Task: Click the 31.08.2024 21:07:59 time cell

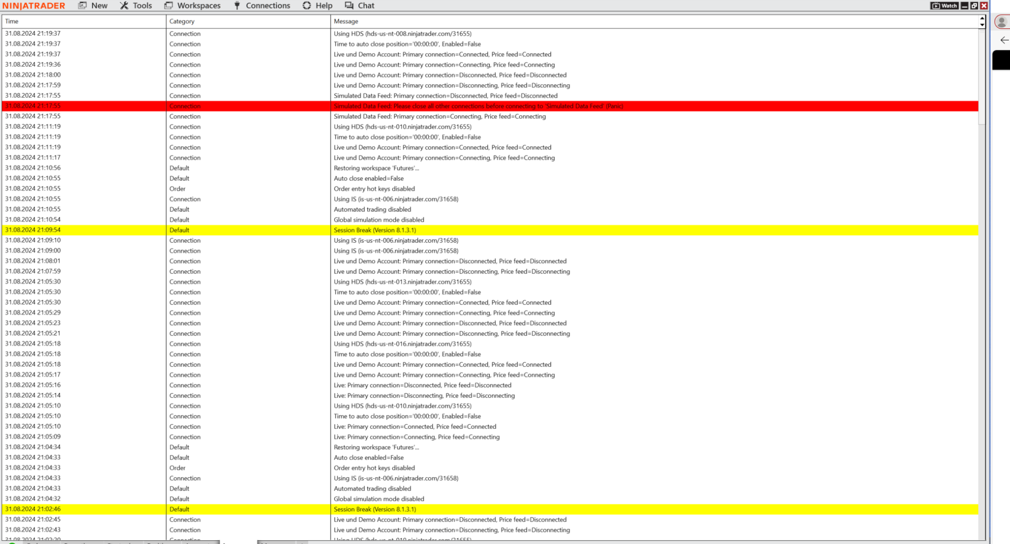Action: (33, 271)
